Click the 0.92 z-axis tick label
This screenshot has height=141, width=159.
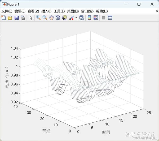point(14,102)
